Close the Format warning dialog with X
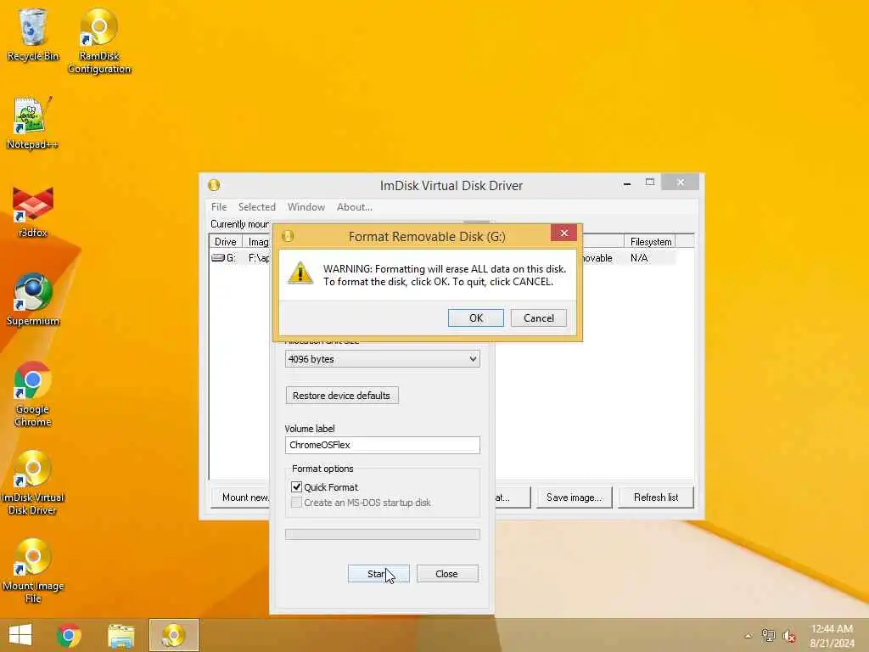The image size is (869, 652). (564, 233)
